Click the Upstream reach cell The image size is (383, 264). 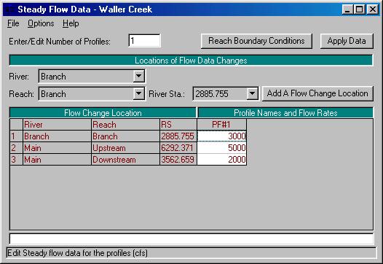coord(125,148)
